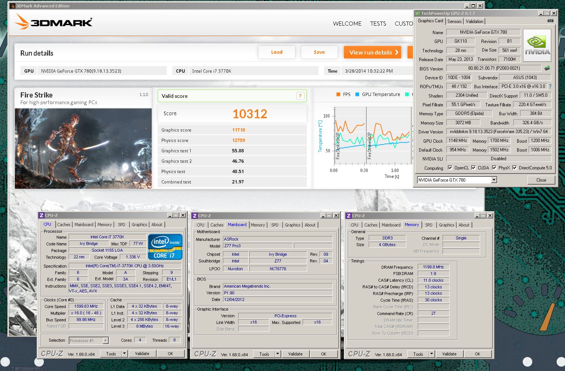The height and width of the screenshot is (371, 565).
Task: Click GPU name field in Run details
Action: [102, 71]
